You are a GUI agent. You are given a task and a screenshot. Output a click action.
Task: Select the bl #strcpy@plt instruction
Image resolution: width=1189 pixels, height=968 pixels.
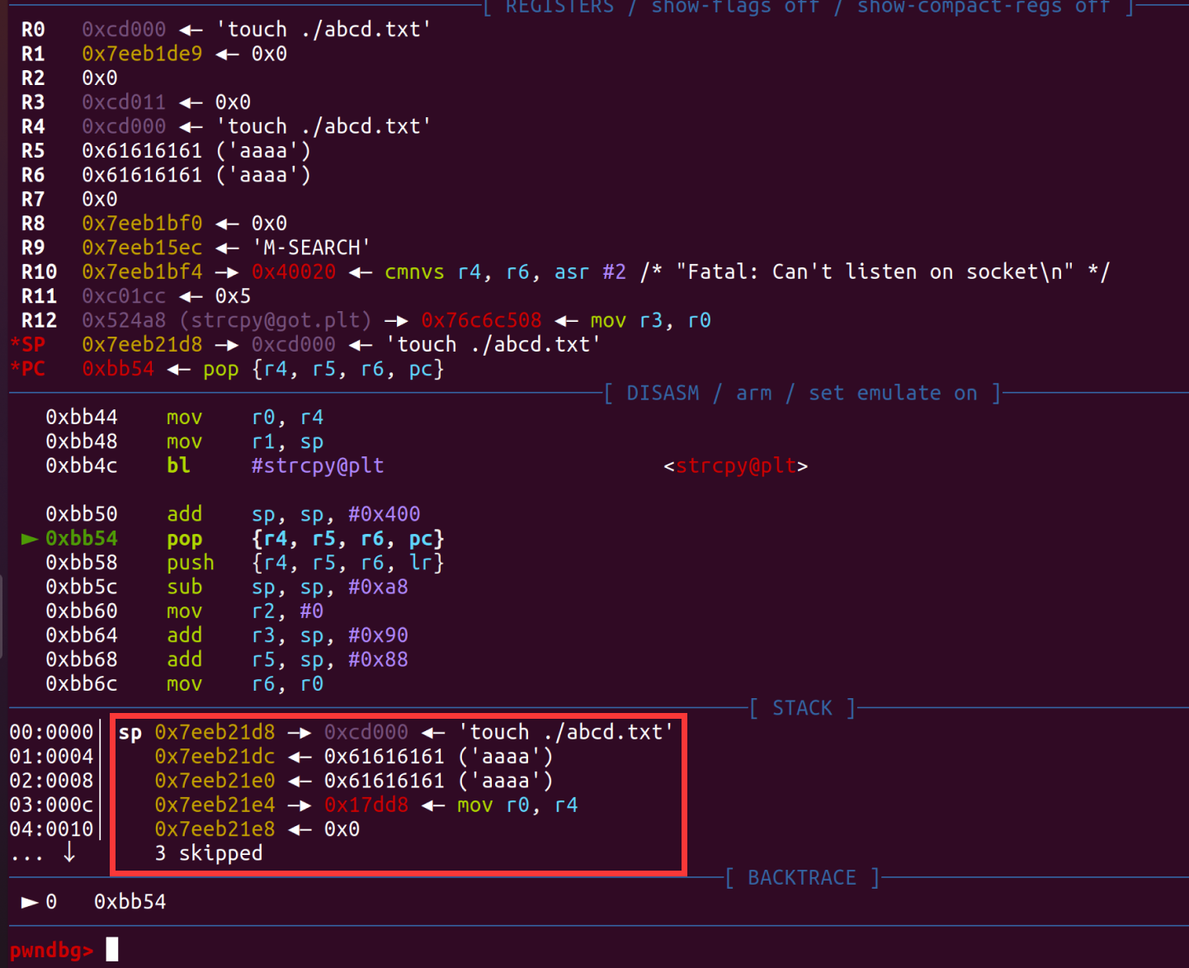coord(276,465)
